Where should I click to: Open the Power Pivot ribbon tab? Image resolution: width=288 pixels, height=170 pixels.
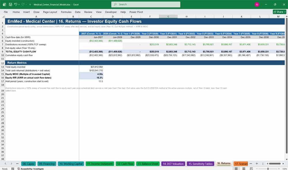pos(136,12)
